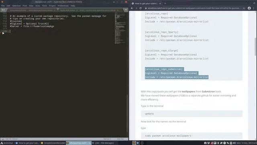Open the Preferences menu in Sublime Text
Image resolution: width=257 pixels, height=145 pixels.
point(63,6)
